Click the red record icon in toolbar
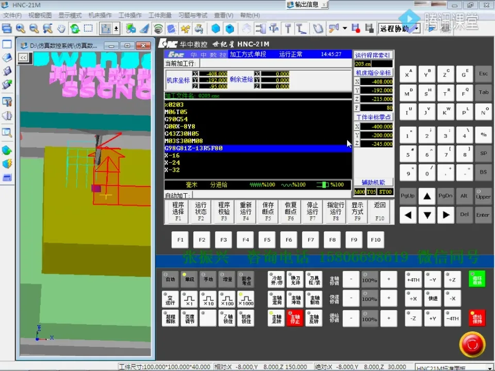Viewport: 495px width, 371px height. click(355, 28)
